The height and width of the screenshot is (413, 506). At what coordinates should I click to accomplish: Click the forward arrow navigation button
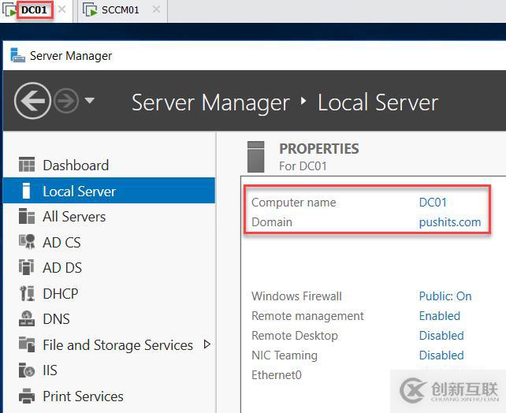[x=66, y=101]
